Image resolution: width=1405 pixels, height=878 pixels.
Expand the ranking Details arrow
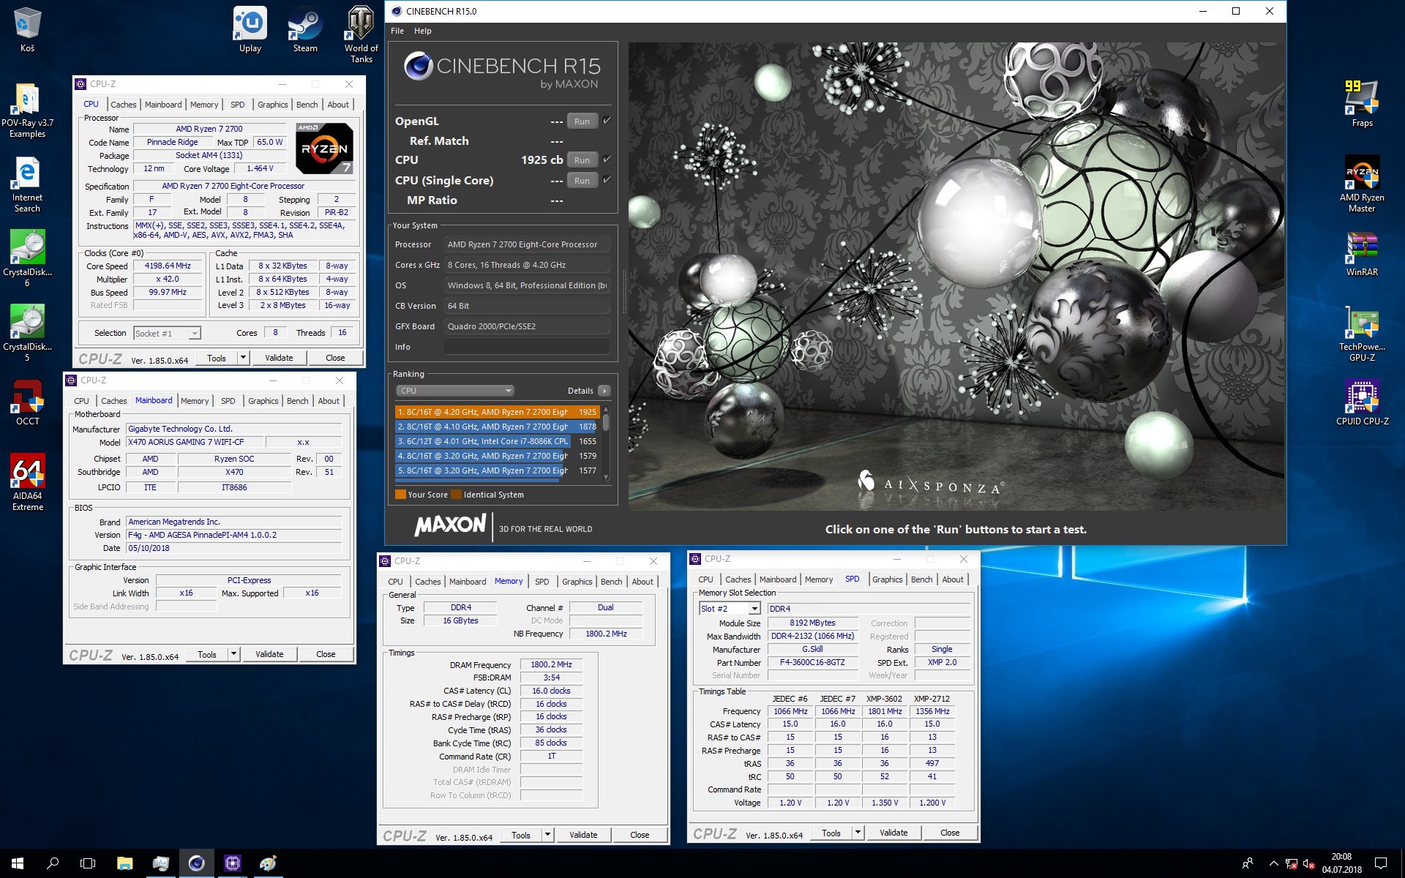[x=604, y=391]
